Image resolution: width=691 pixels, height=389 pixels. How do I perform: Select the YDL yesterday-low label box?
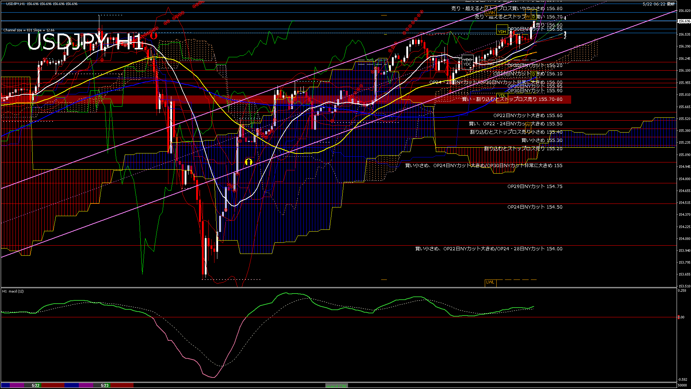click(x=502, y=95)
